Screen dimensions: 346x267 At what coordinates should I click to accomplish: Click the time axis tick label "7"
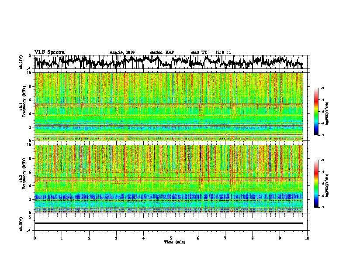point(225,238)
